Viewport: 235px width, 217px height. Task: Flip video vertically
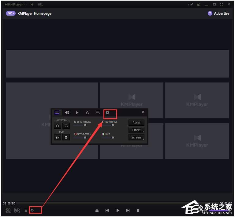coord(66,137)
